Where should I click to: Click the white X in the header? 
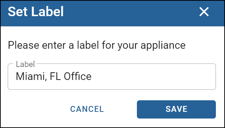[204, 12]
